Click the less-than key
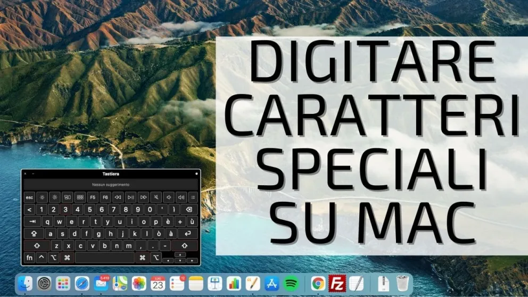The width and height of the screenshot is (528, 297). (29, 210)
